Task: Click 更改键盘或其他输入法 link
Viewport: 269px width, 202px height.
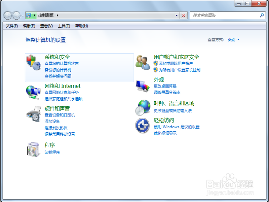Action: coord(172,111)
